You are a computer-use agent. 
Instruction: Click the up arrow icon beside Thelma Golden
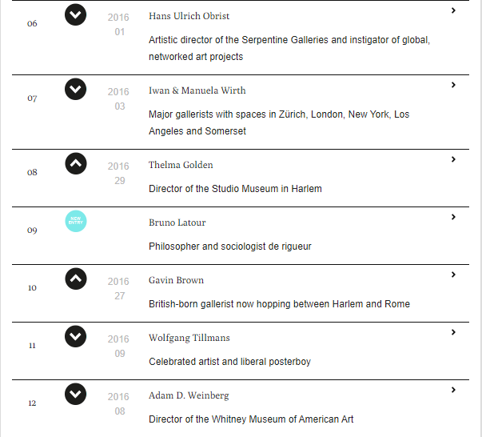75,163
